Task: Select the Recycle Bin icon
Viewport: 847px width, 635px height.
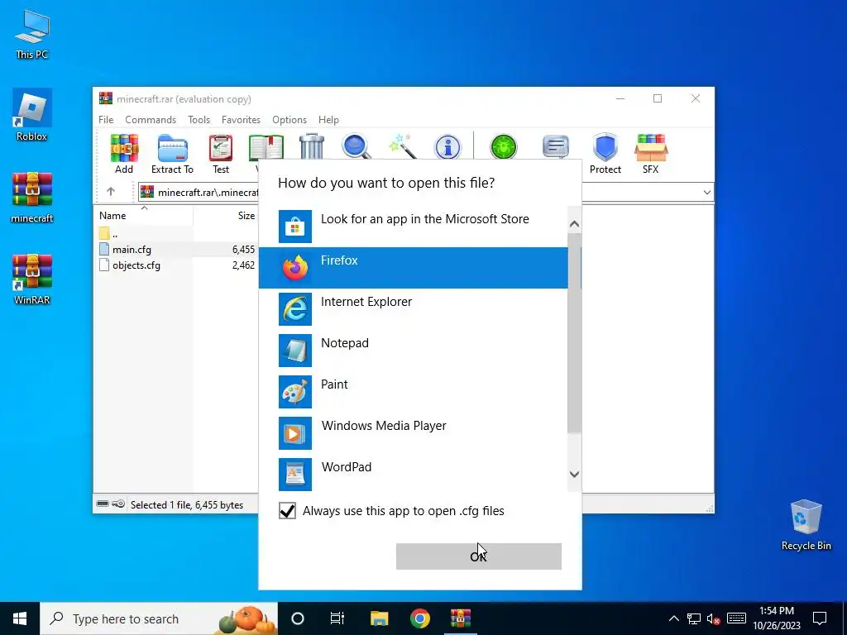Action: [806, 525]
